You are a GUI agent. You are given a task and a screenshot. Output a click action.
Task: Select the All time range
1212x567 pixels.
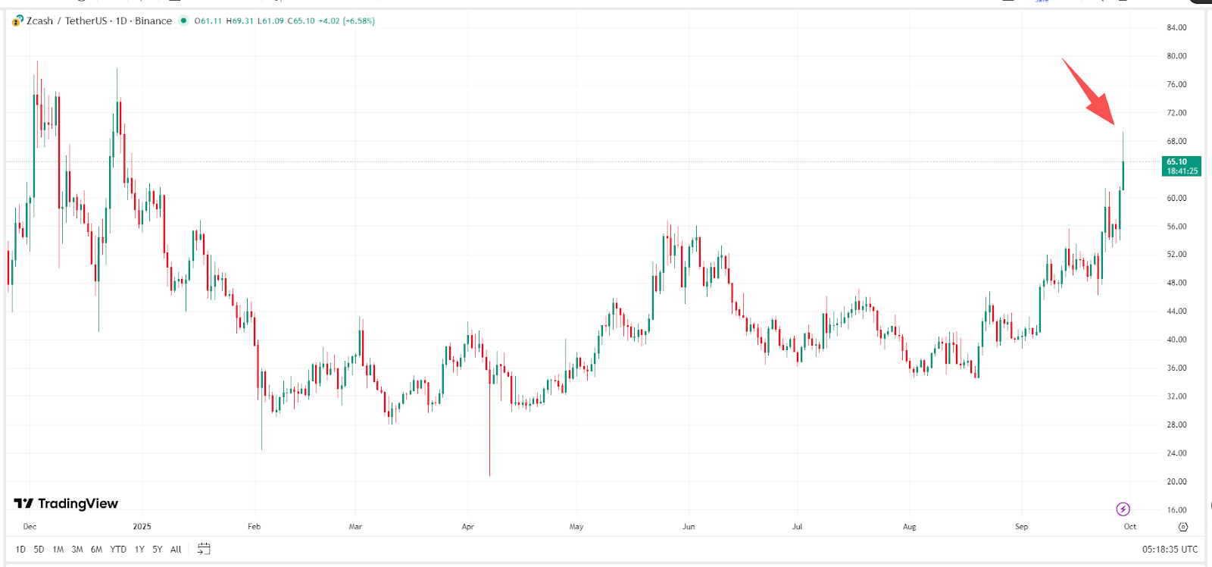point(175,549)
